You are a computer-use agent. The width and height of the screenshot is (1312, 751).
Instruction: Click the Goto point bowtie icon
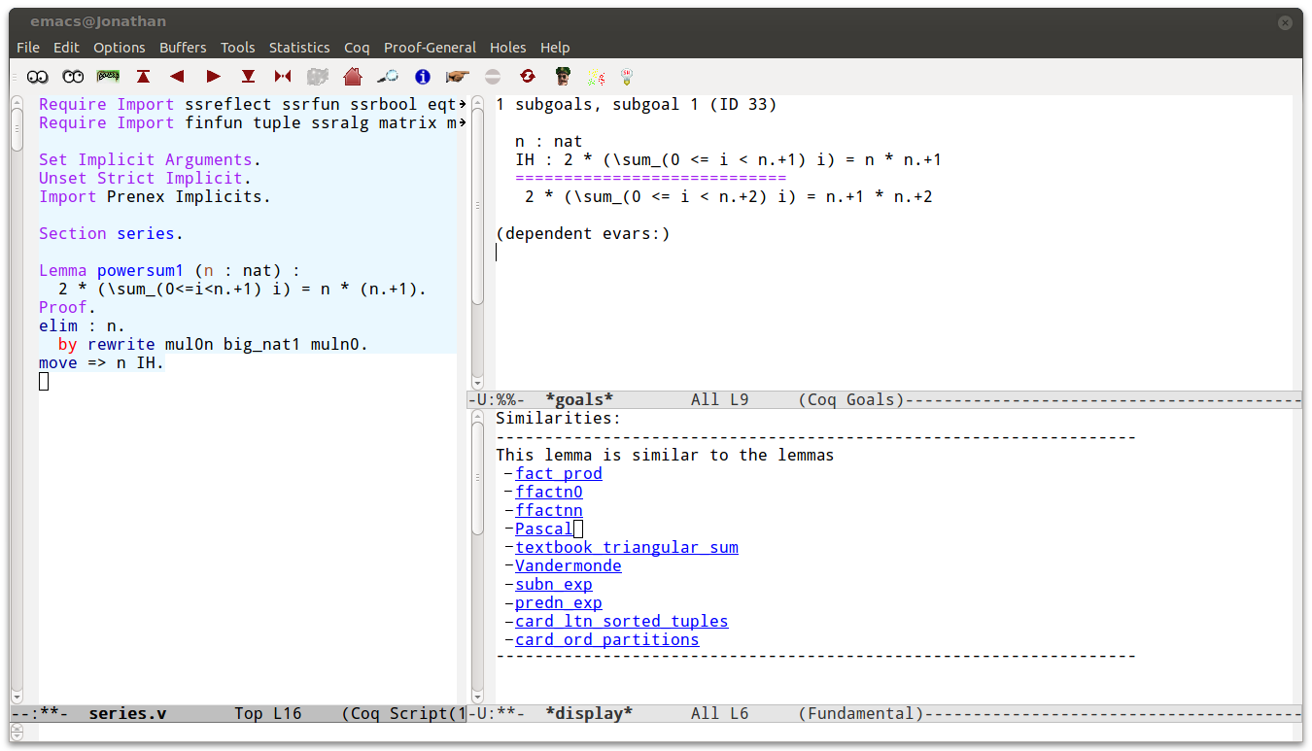[283, 76]
